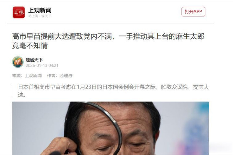Click the headline's second line 竟毫不知情
The image size is (233, 155).
click(30, 46)
